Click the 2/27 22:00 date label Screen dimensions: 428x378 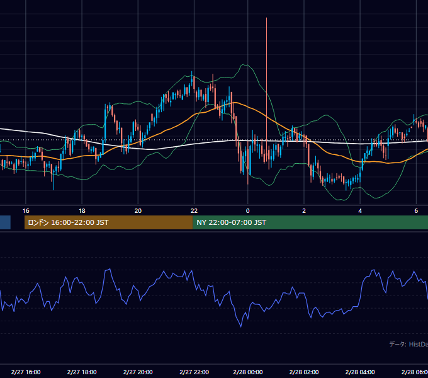pyautogui.click(x=194, y=372)
